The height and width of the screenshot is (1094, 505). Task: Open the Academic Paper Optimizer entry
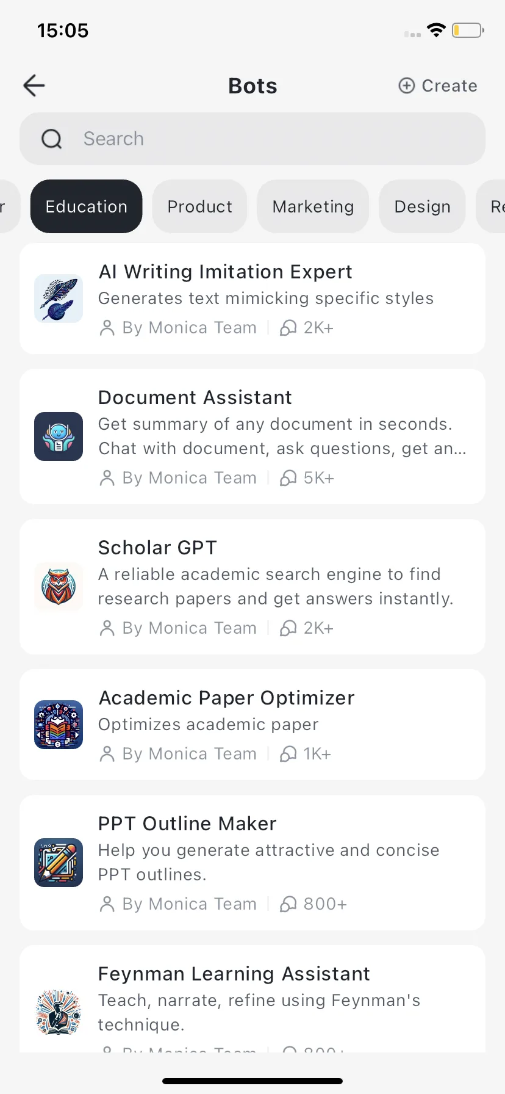pos(253,725)
